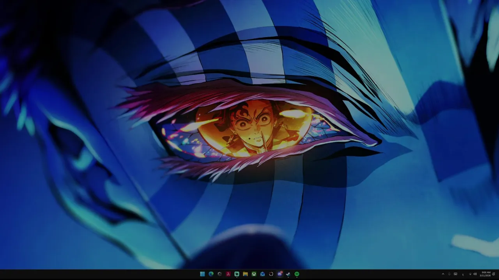Open File Explorer from the taskbar
Viewport: 499px width, 280px height.
(x=245, y=274)
